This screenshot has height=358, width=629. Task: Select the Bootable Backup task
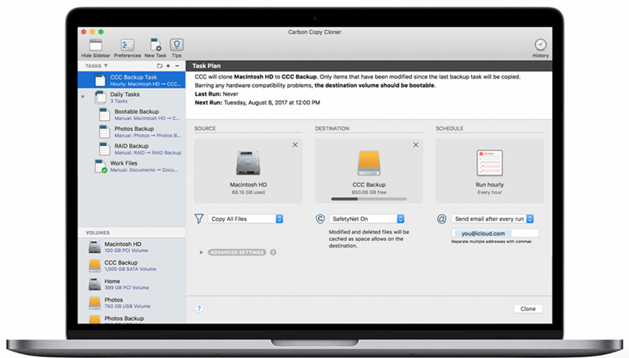(131, 115)
